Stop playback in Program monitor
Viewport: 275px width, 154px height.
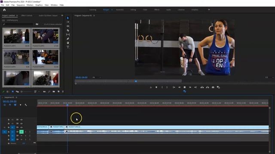pos(184,87)
